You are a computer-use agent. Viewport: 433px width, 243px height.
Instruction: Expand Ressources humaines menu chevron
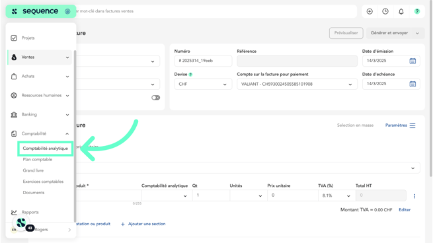coord(67,96)
